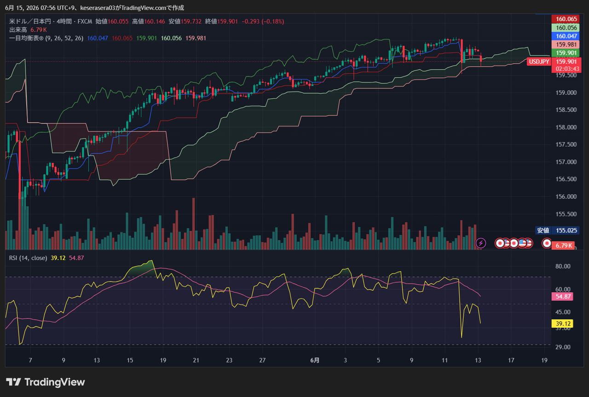Click 60.00 on the RSI axis
Viewport: 589px width, 397px height.
[x=563, y=289]
